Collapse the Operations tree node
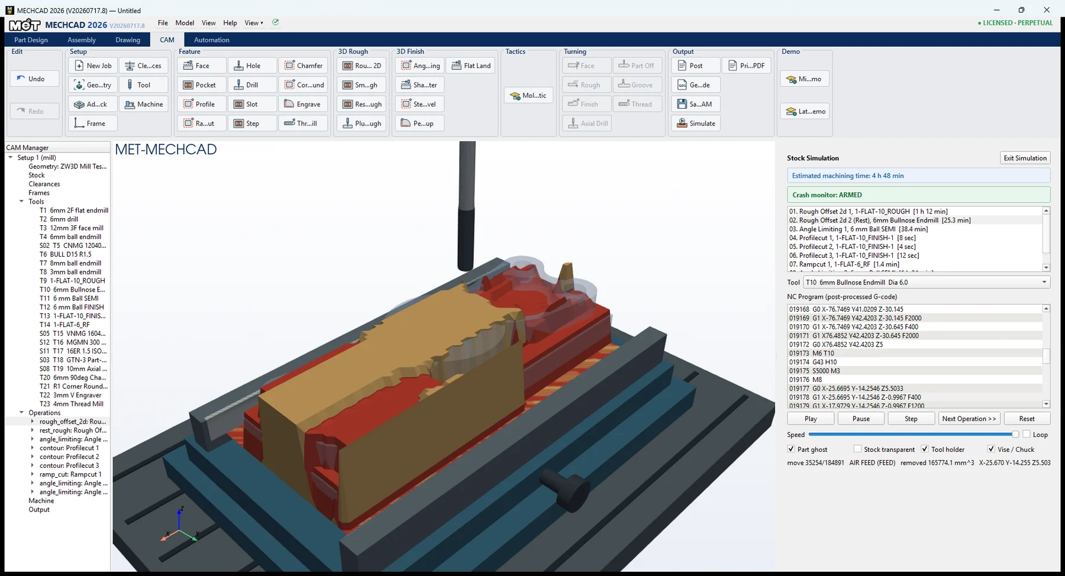 click(22, 413)
